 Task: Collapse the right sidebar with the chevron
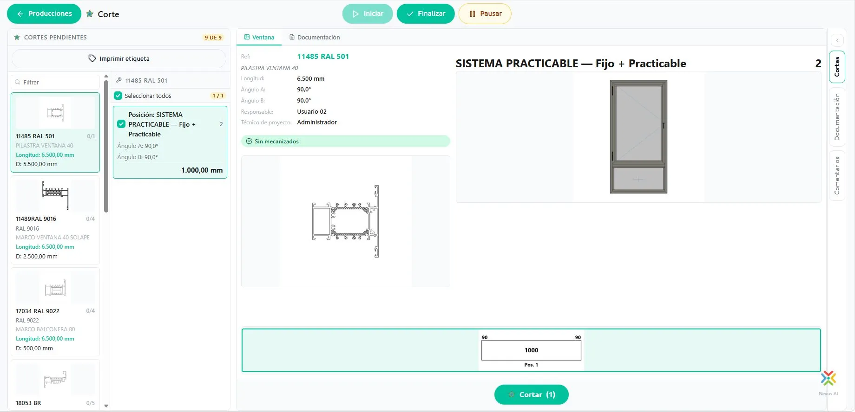click(837, 40)
